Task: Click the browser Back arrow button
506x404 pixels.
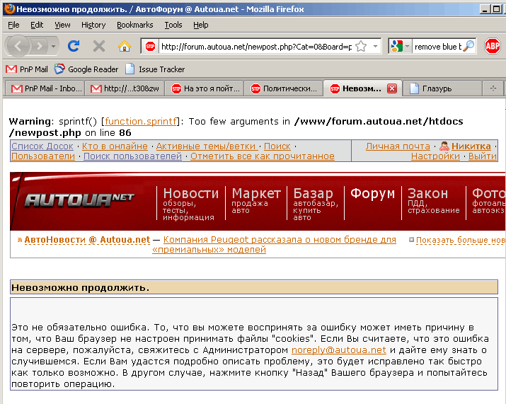Action: point(18,46)
